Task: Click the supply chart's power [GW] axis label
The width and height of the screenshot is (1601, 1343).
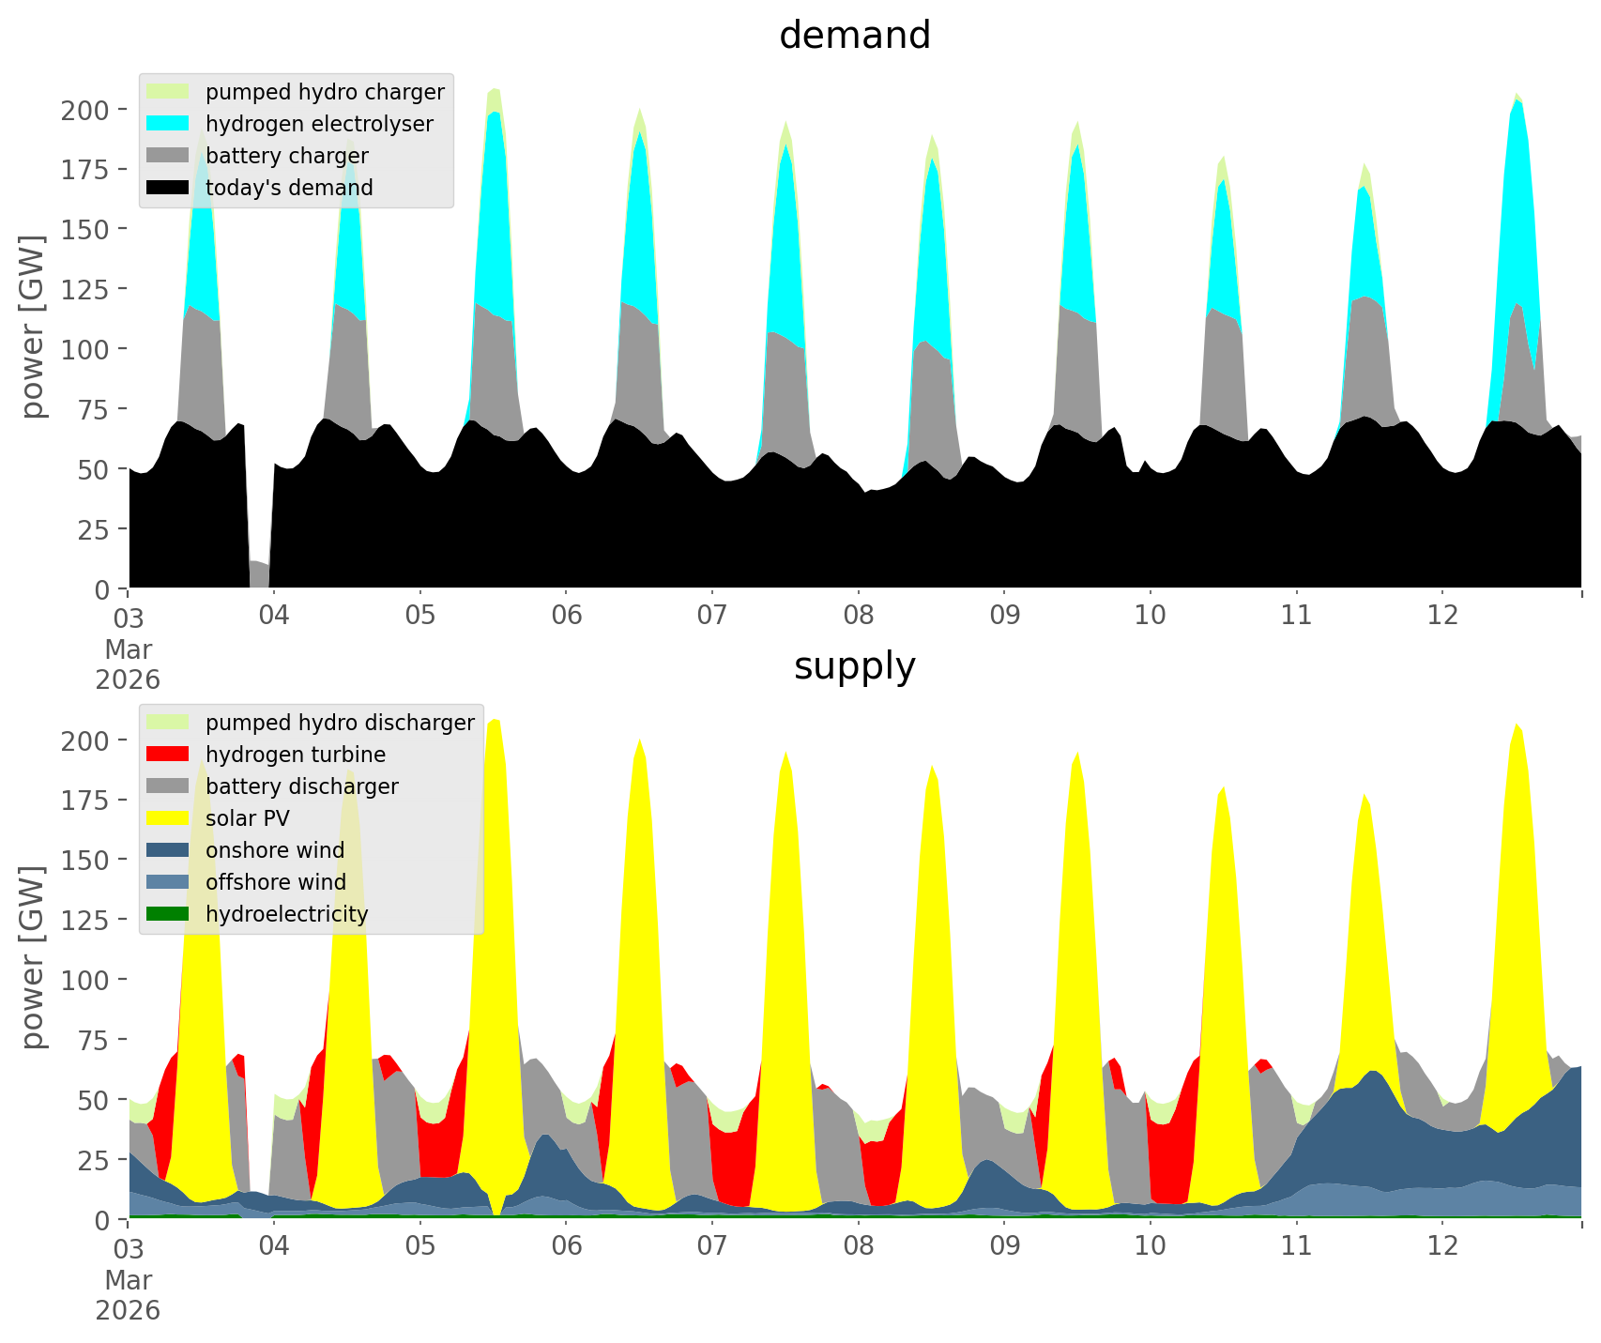Action: coord(34,957)
